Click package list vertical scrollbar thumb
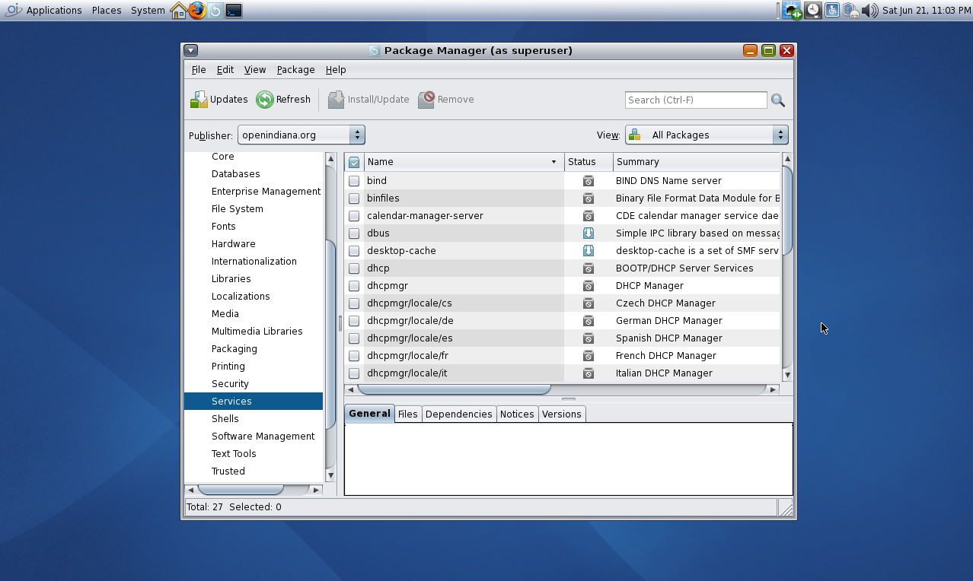Viewport: 973px width, 581px height. [787, 210]
